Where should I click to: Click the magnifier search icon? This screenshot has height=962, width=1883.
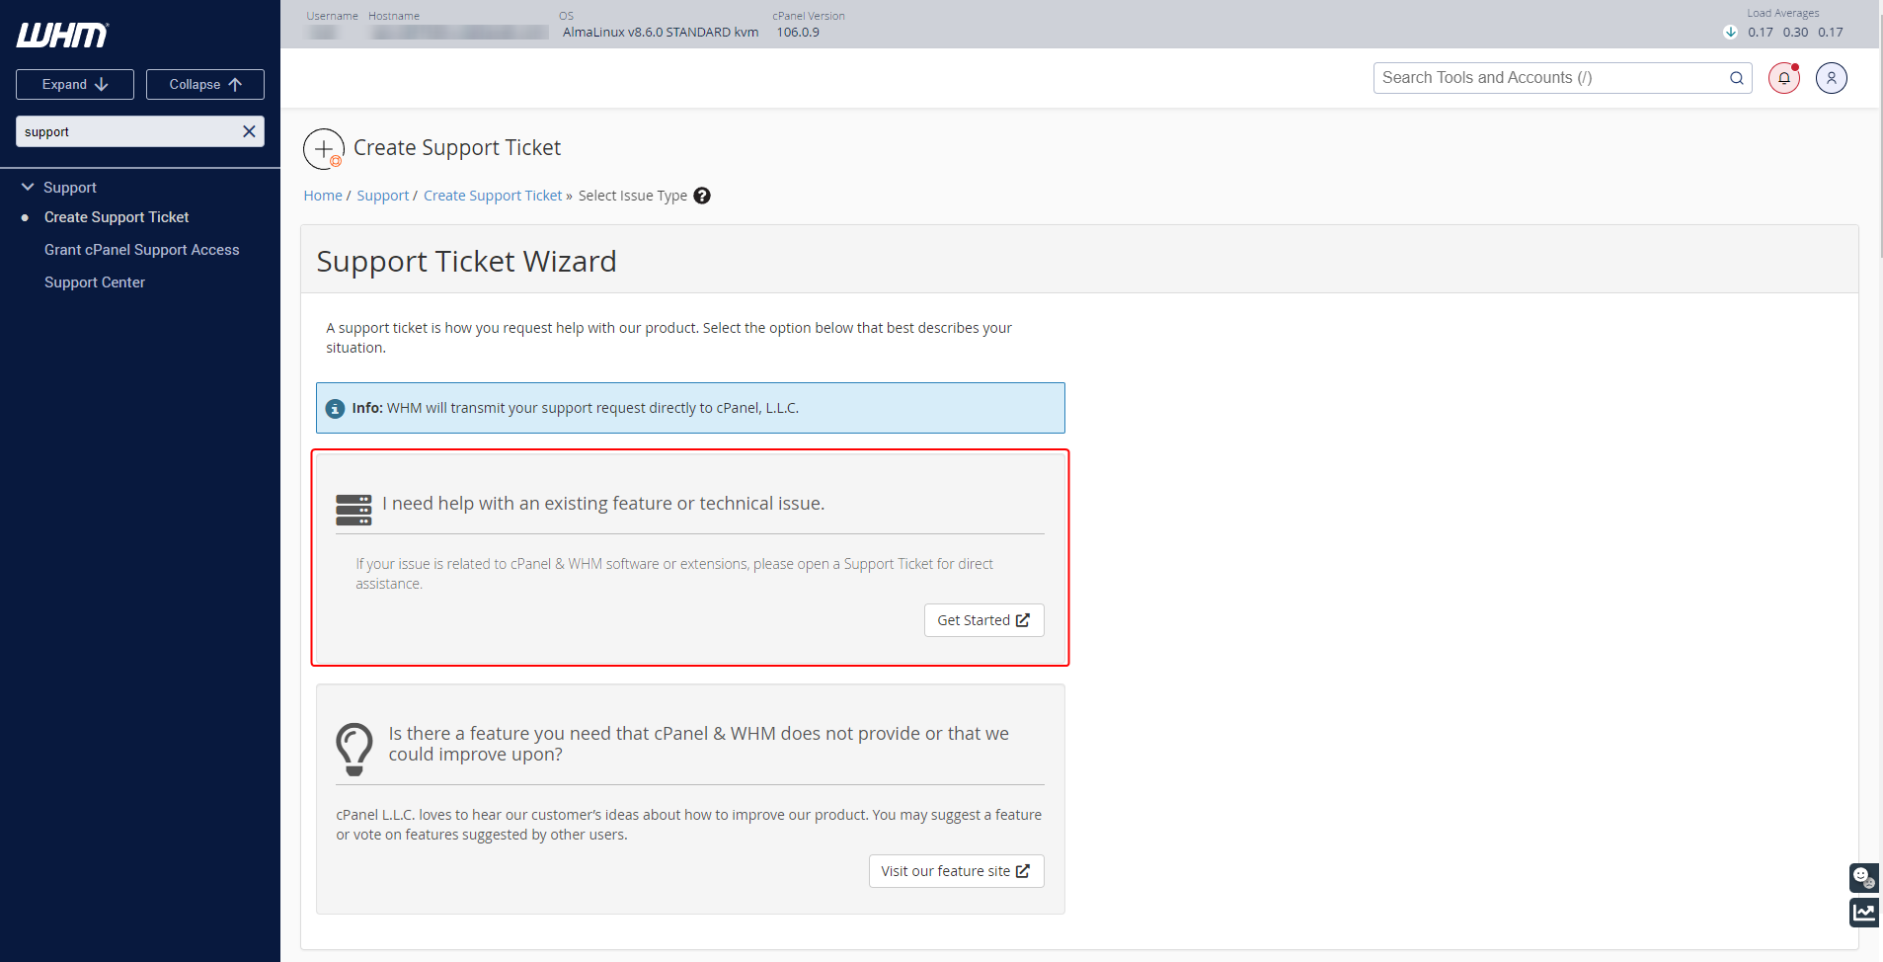1737,78
